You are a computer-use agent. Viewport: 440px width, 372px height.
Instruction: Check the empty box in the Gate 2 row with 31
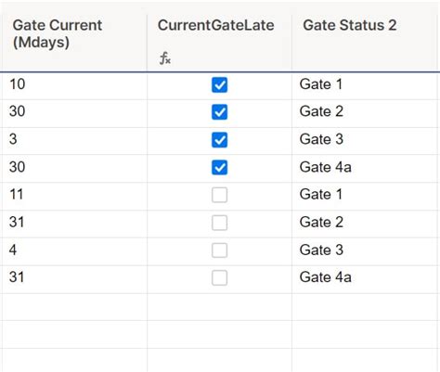tap(219, 223)
